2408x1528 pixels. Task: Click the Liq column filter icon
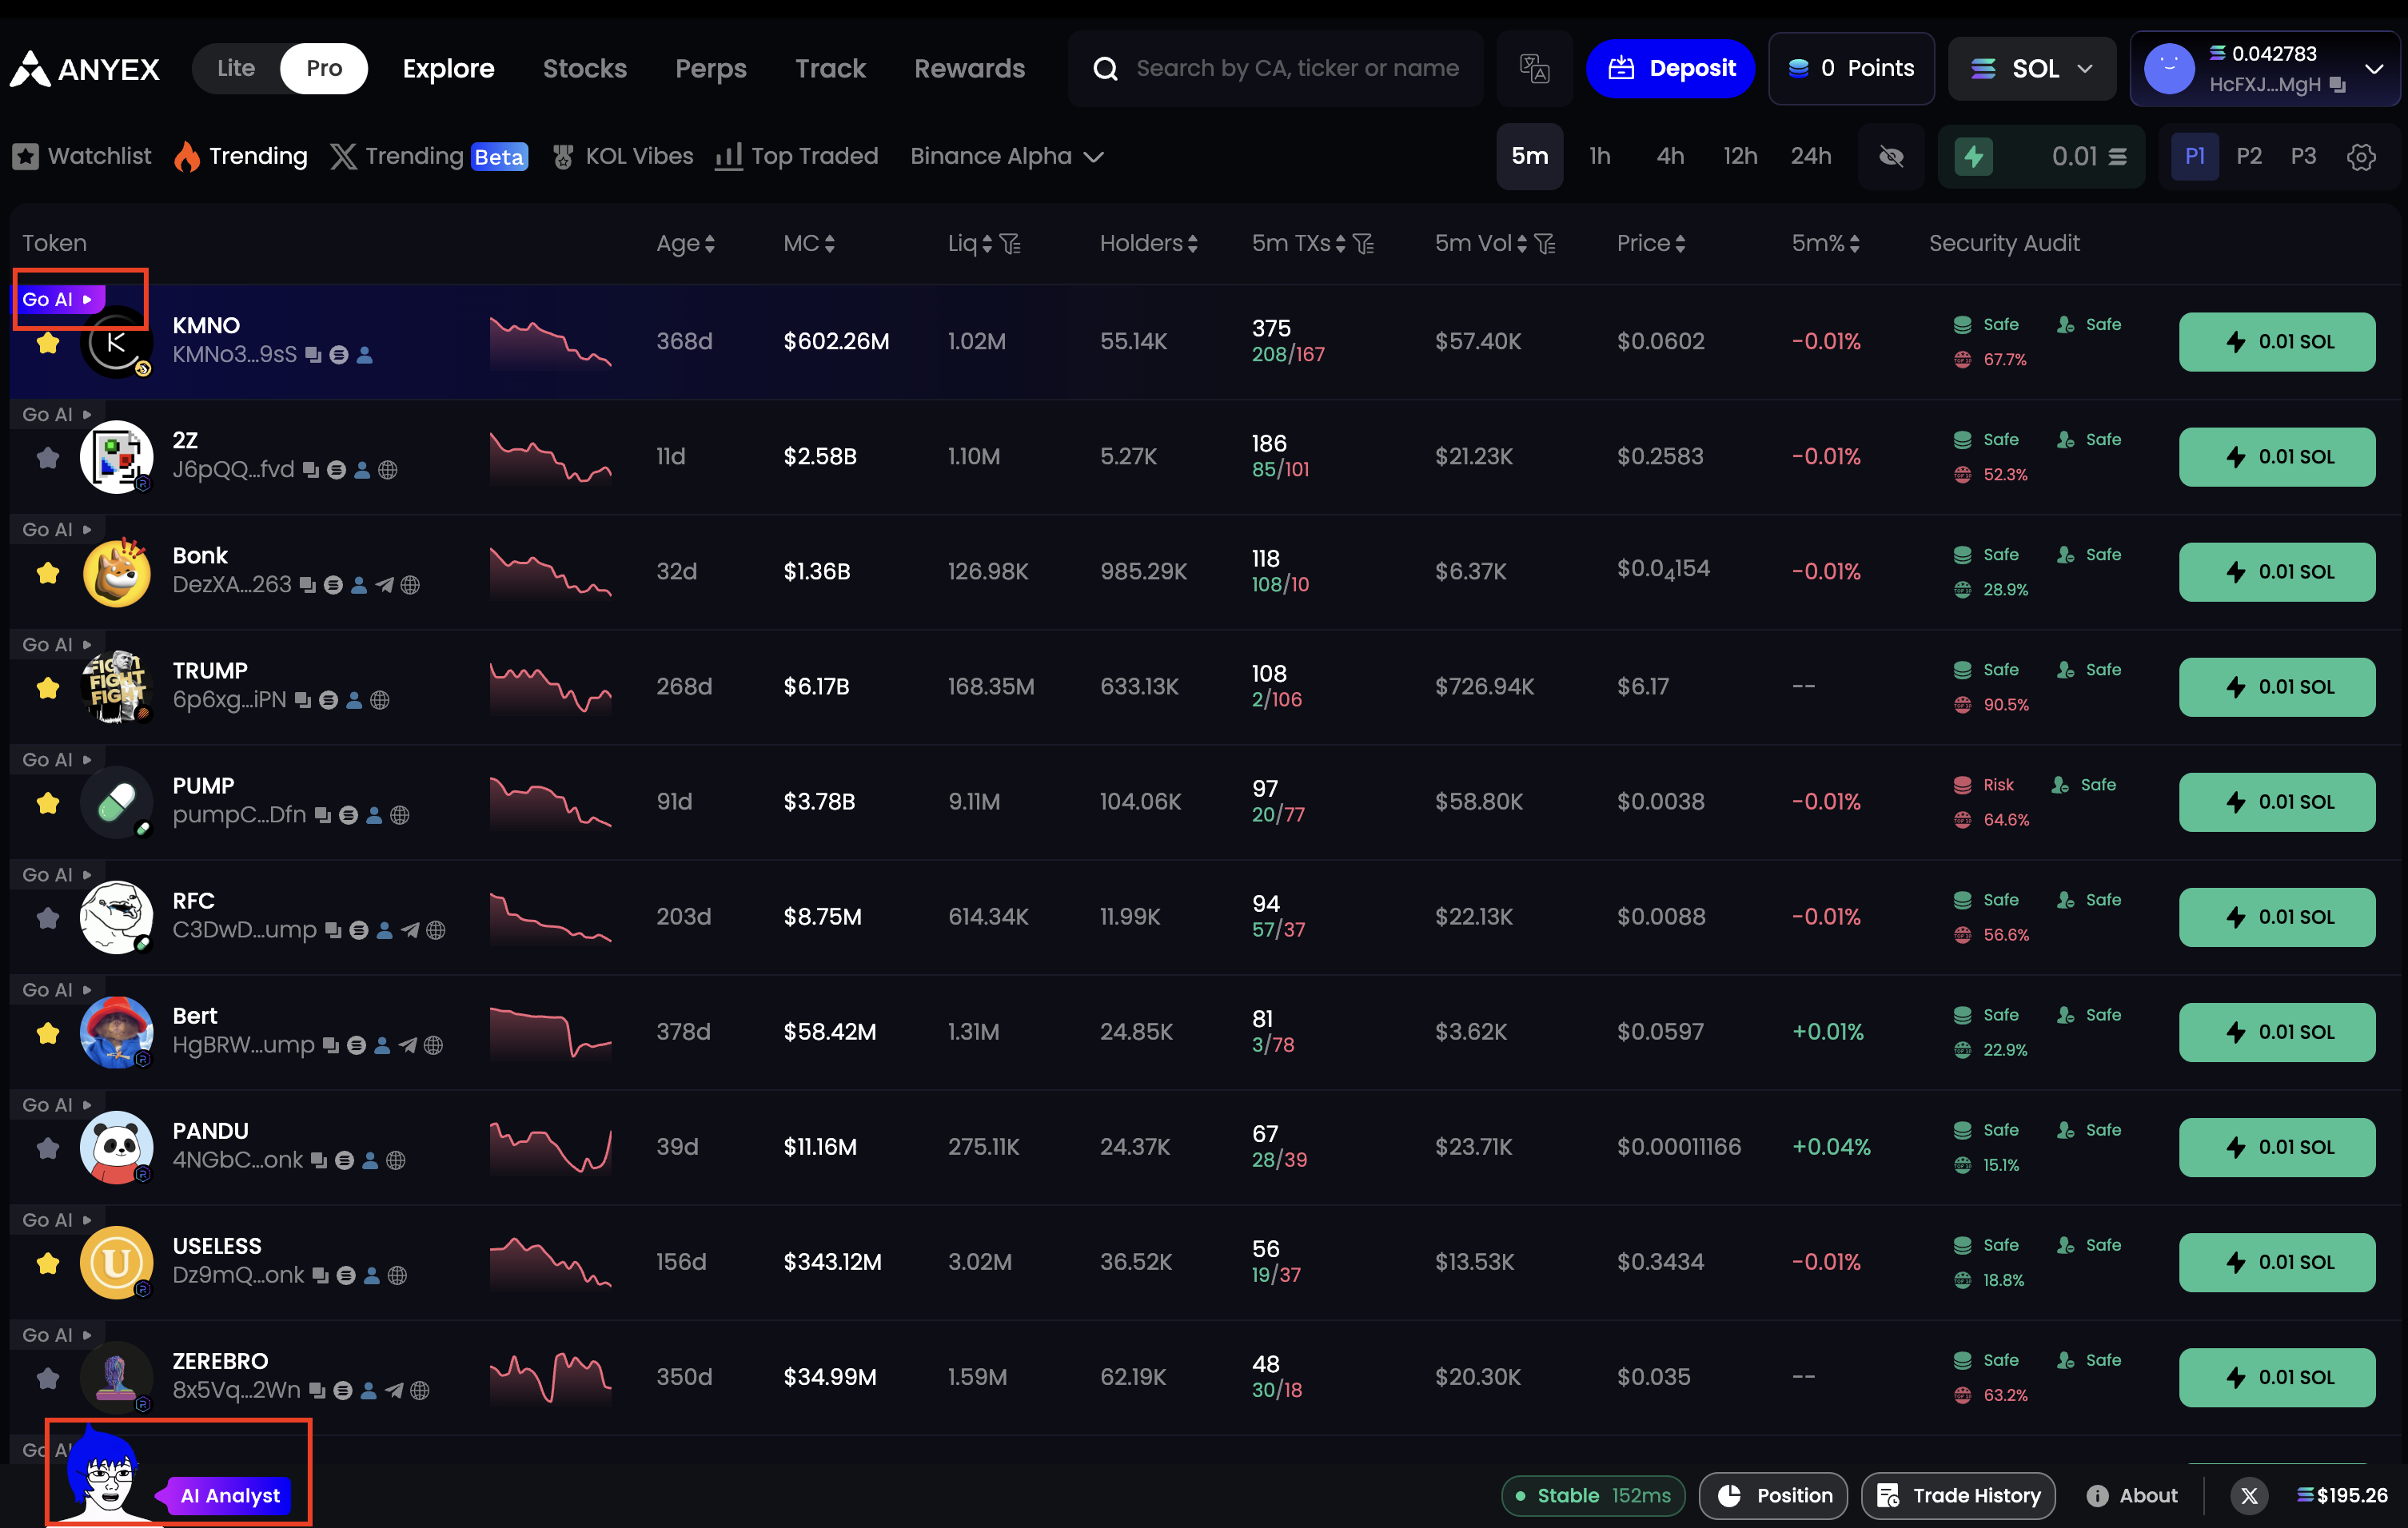1011,244
